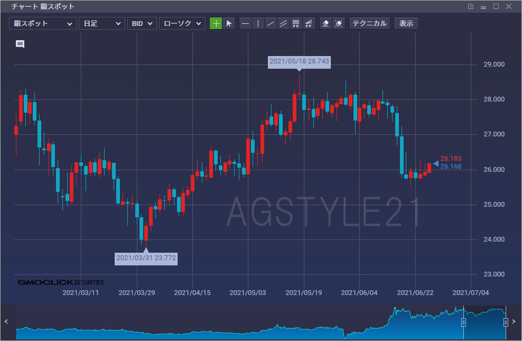
Task: Open the テクニカル indicators menu
Action: pyautogui.click(x=369, y=23)
